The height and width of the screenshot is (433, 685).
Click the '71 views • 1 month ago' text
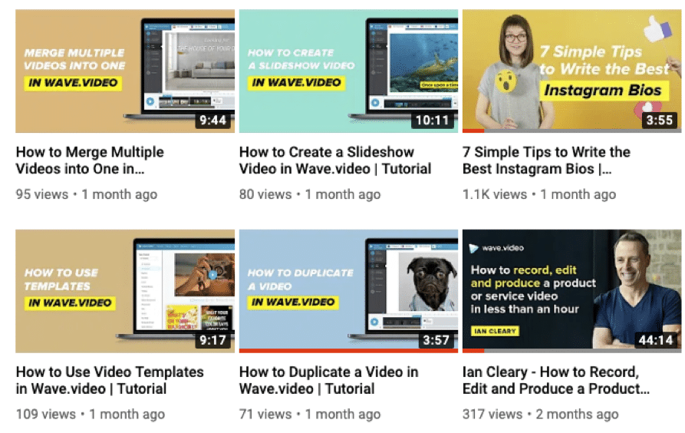coord(310,414)
